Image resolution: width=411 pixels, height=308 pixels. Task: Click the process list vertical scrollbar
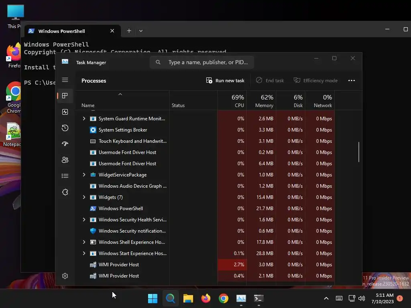tap(359, 152)
